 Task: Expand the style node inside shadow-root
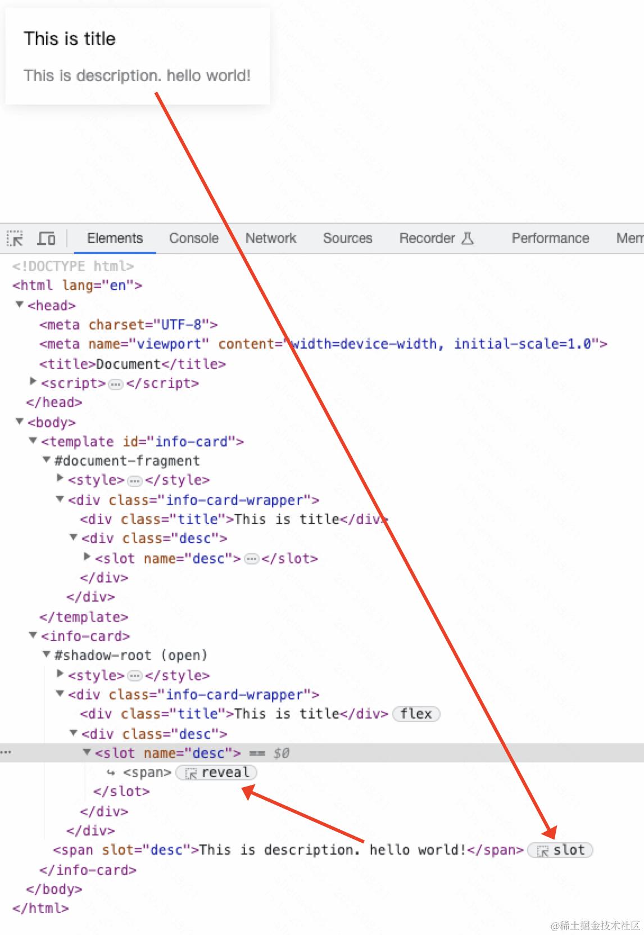pos(60,674)
